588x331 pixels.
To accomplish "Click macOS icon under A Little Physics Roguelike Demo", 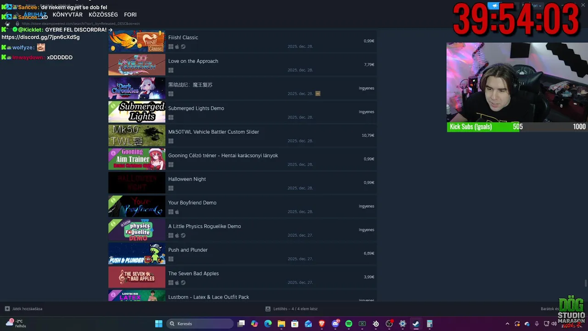I will (177, 235).
